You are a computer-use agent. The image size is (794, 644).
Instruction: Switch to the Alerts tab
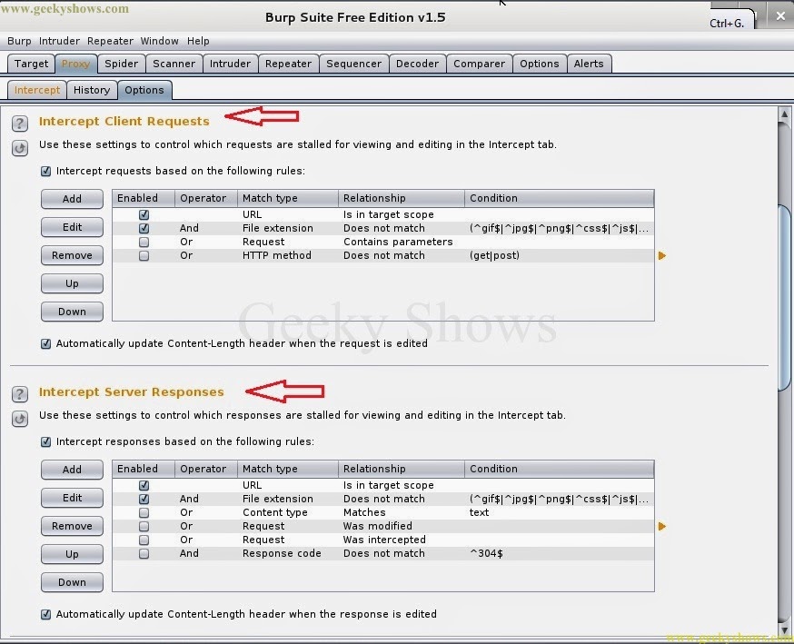589,64
